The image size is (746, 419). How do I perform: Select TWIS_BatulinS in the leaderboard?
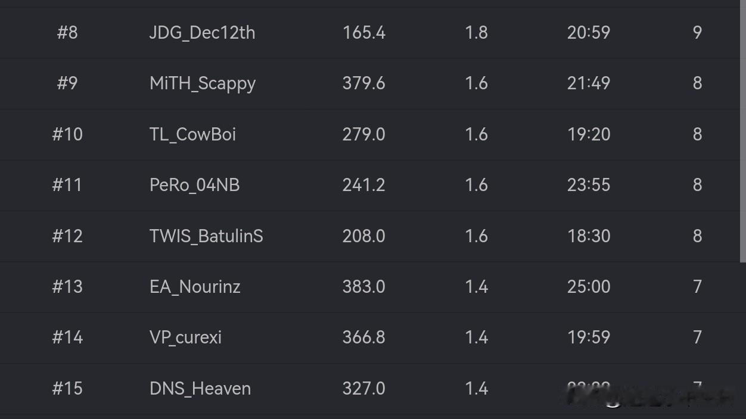click(x=206, y=236)
